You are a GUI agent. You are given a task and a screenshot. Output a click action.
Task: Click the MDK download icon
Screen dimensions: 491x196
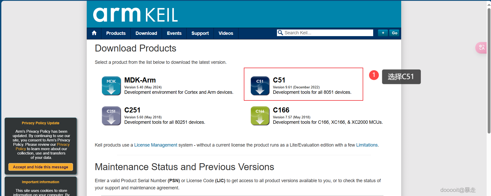[111, 86]
